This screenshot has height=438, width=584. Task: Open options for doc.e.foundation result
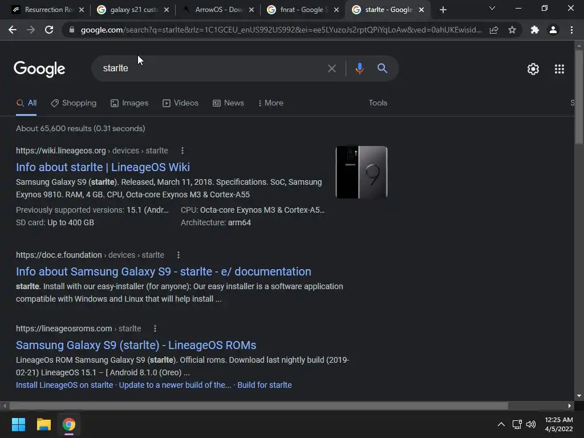[179, 255]
